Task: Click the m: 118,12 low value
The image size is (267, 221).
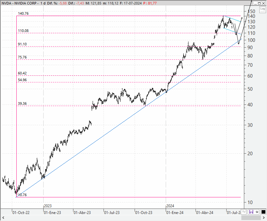Action: 111,3
